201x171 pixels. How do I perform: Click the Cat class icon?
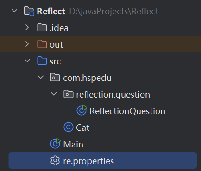(69, 127)
